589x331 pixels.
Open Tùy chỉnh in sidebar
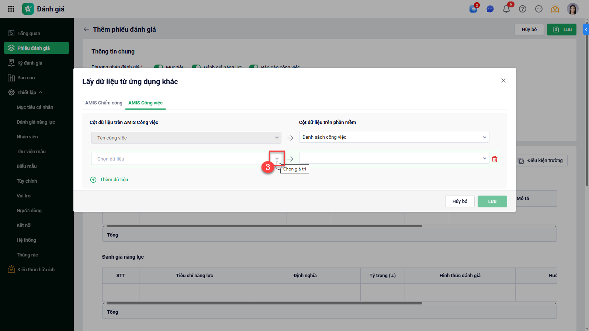click(x=27, y=181)
